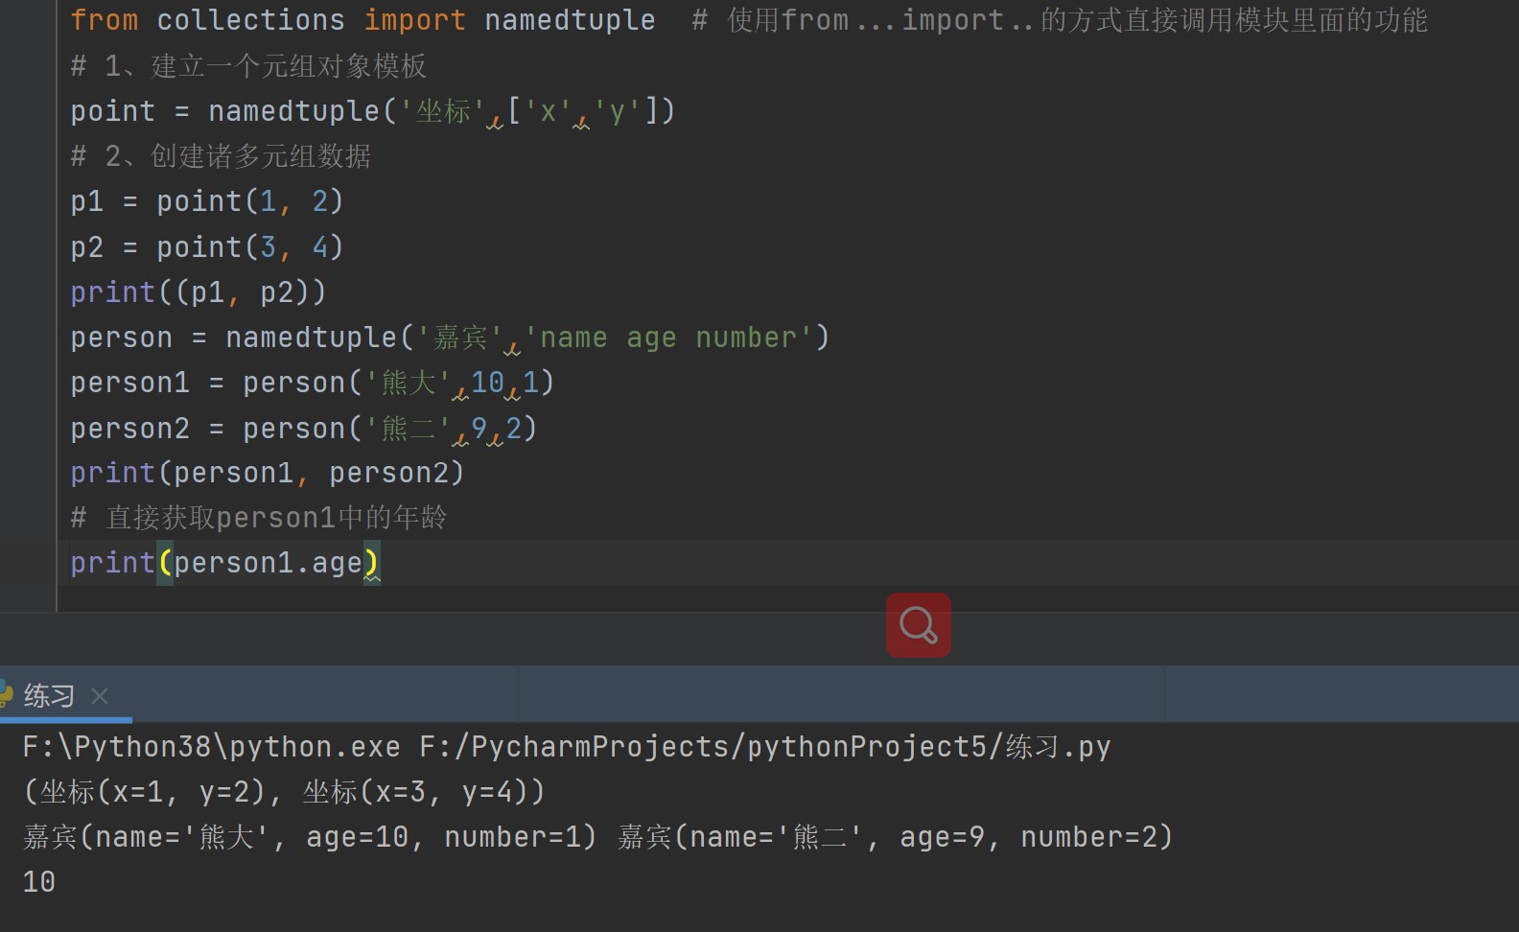Screen dimensions: 1519x932
Task: Click the 'name age number' string
Action: [668, 338]
